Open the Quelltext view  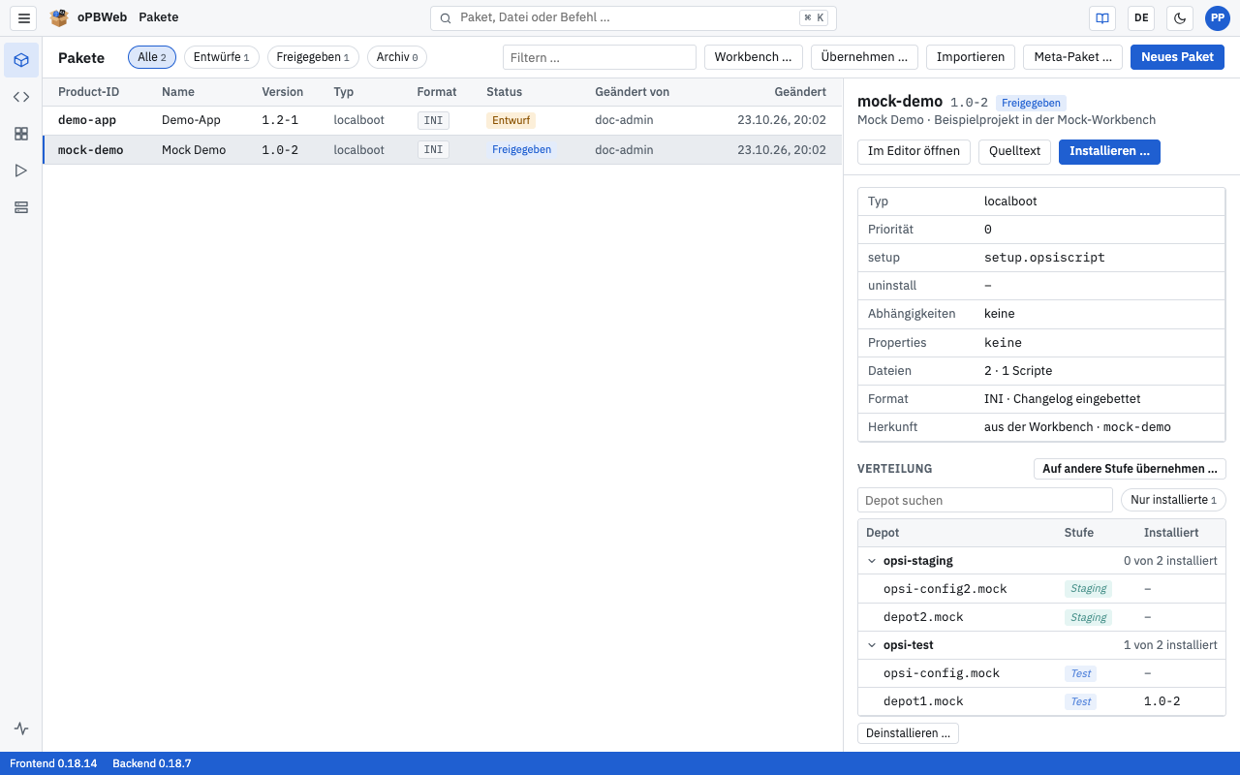(x=1015, y=151)
